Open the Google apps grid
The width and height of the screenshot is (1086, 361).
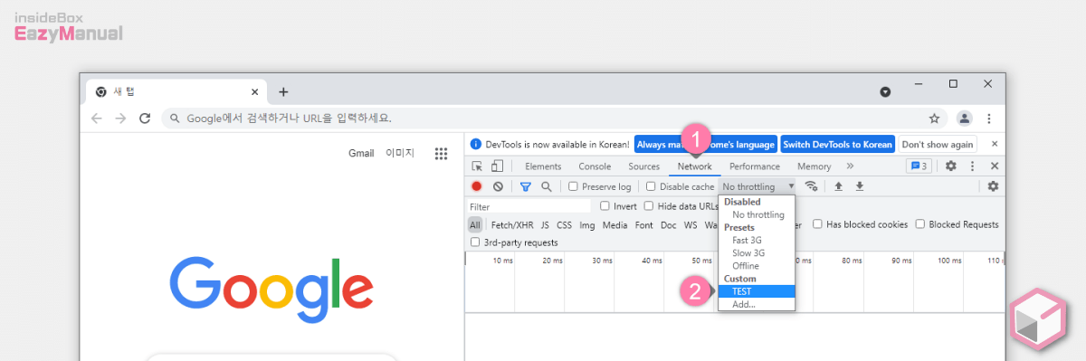pos(441,154)
